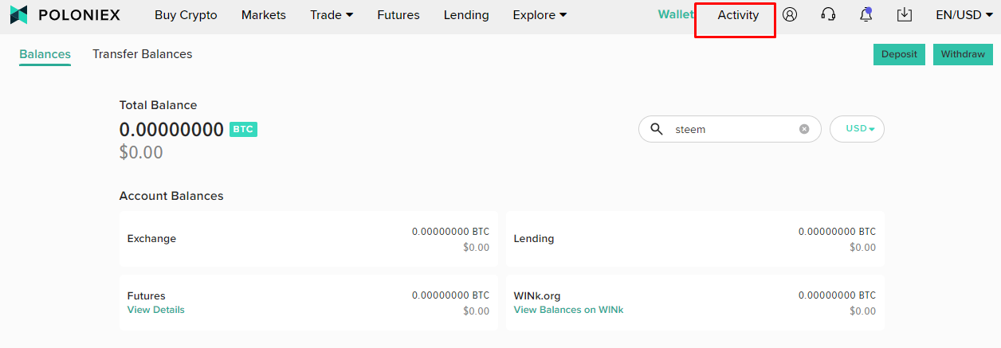
Task: Click the Withdraw button
Action: pyautogui.click(x=963, y=54)
